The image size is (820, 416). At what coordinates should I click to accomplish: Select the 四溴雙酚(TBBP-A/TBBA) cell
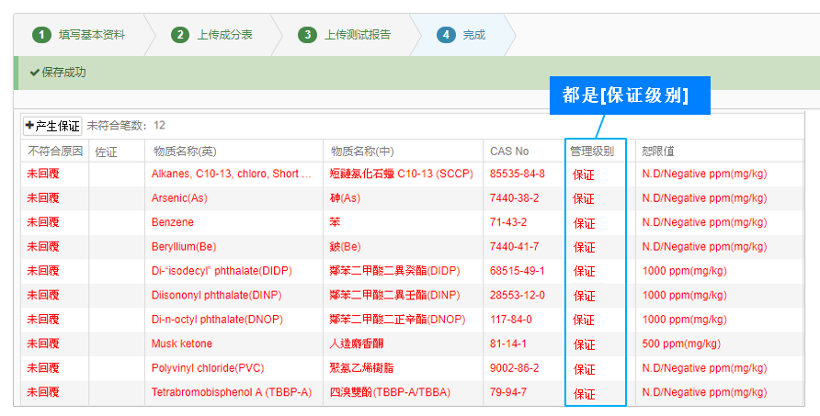point(390,392)
